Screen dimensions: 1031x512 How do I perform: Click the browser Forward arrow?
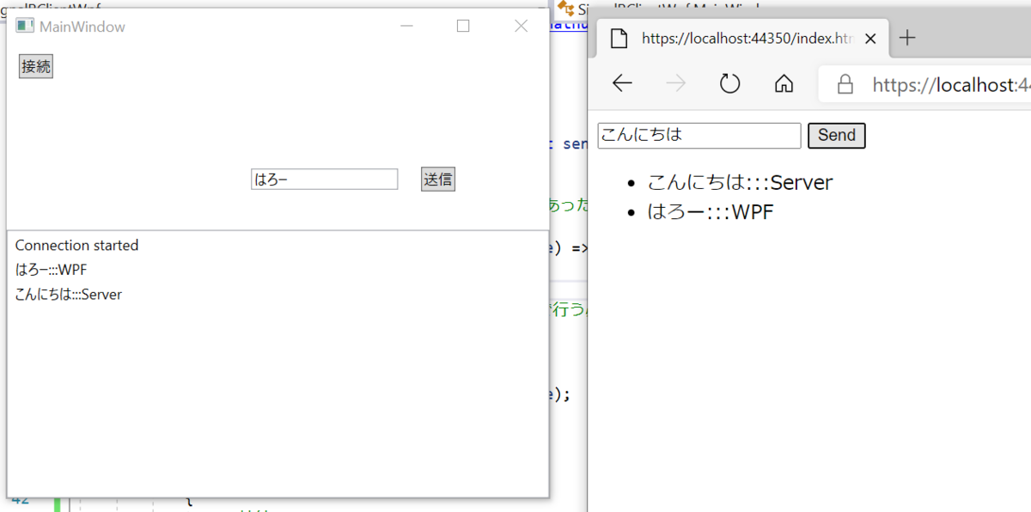[676, 83]
